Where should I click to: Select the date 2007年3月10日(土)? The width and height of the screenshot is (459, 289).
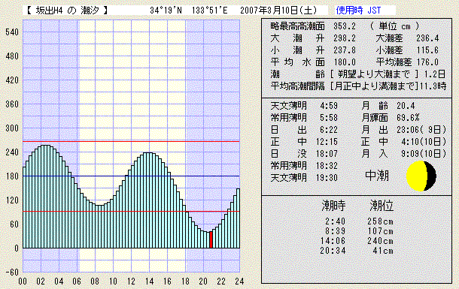(278, 11)
